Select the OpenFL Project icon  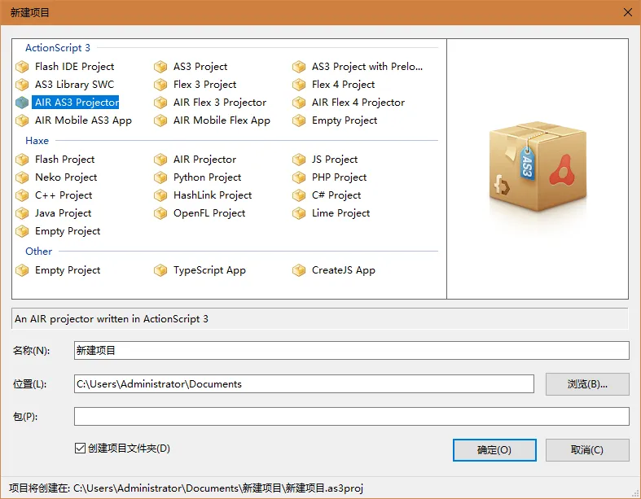pyautogui.click(x=160, y=213)
